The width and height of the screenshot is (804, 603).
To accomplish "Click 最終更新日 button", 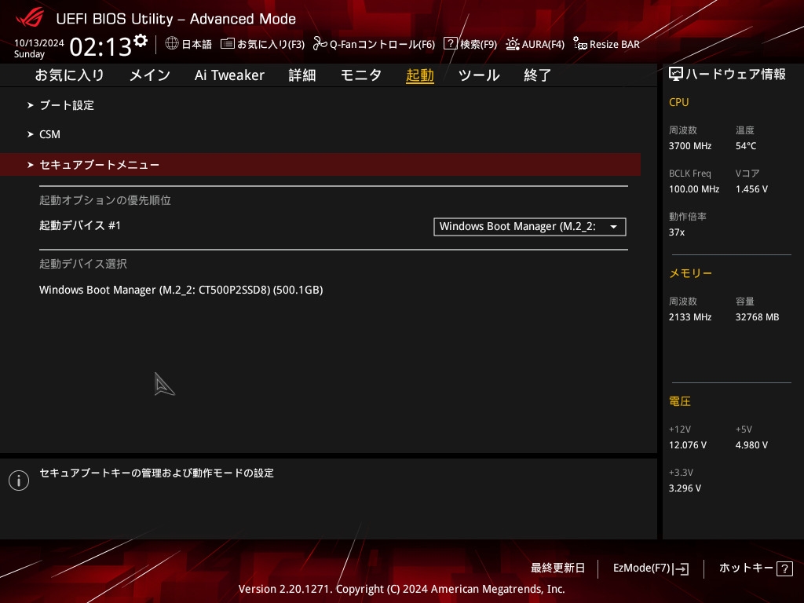I will (x=557, y=568).
